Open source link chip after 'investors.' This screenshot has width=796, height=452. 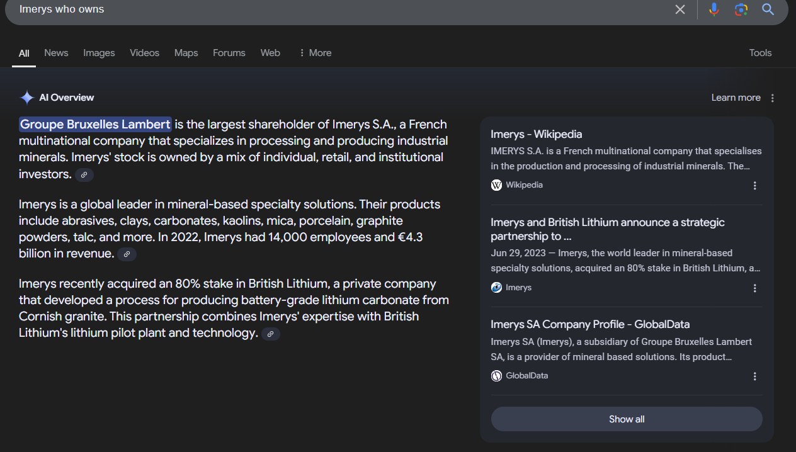point(84,174)
